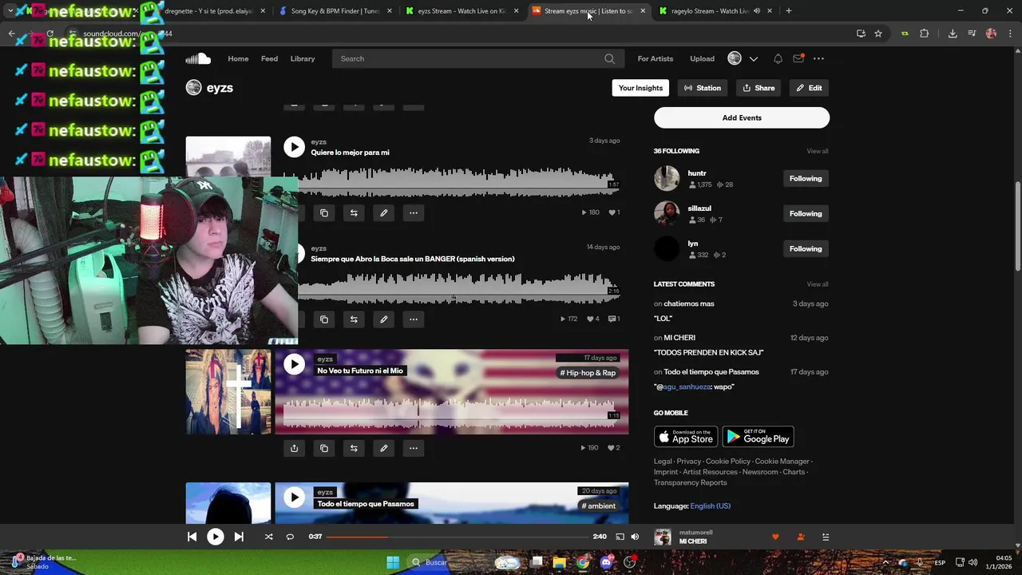Seek in No Veo tu Futuro waveform
The width and height of the screenshot is (1022, 575).
[x=451, y=413]
